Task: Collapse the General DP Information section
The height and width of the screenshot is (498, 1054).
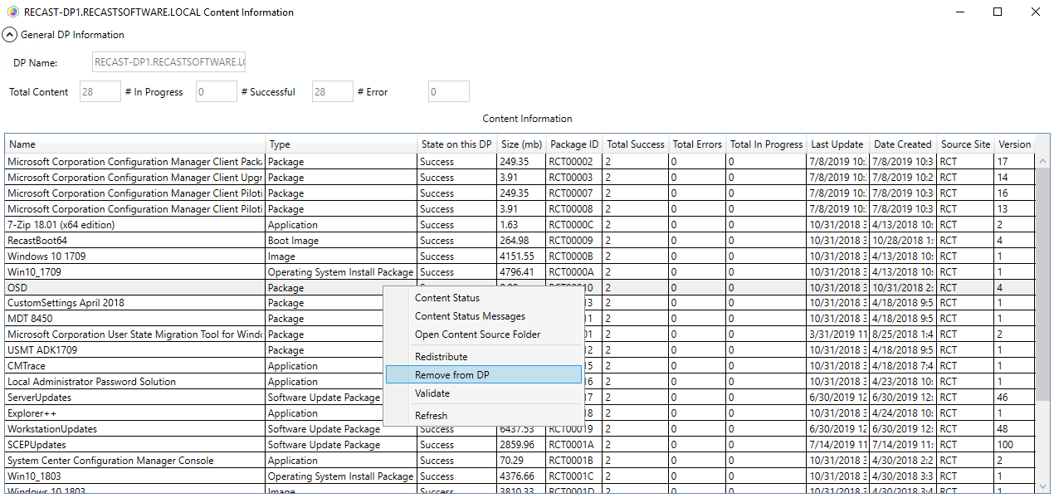Action: tap(9, 35)
